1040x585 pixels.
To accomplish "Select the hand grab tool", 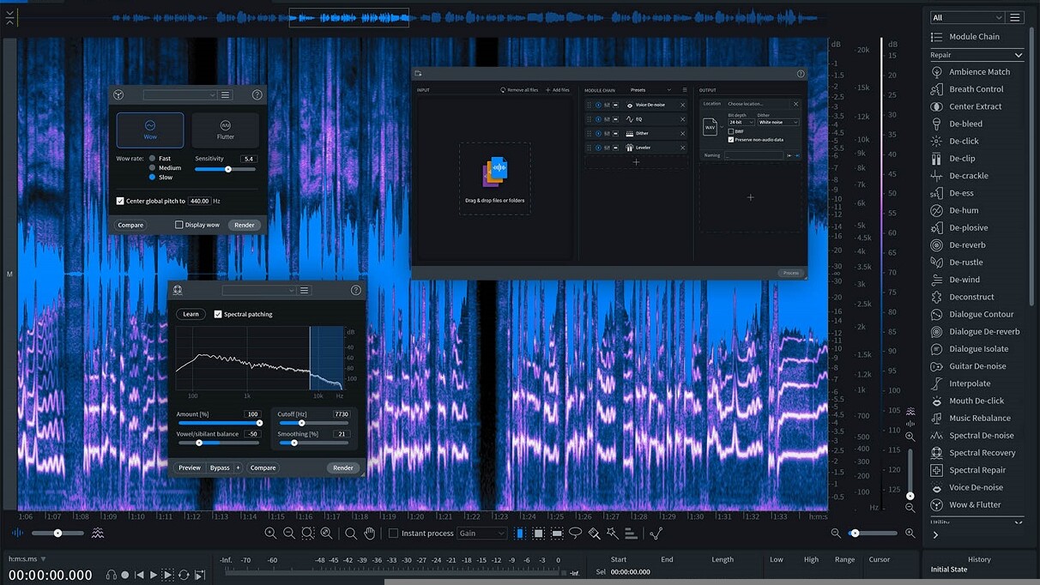I will 370,534.
